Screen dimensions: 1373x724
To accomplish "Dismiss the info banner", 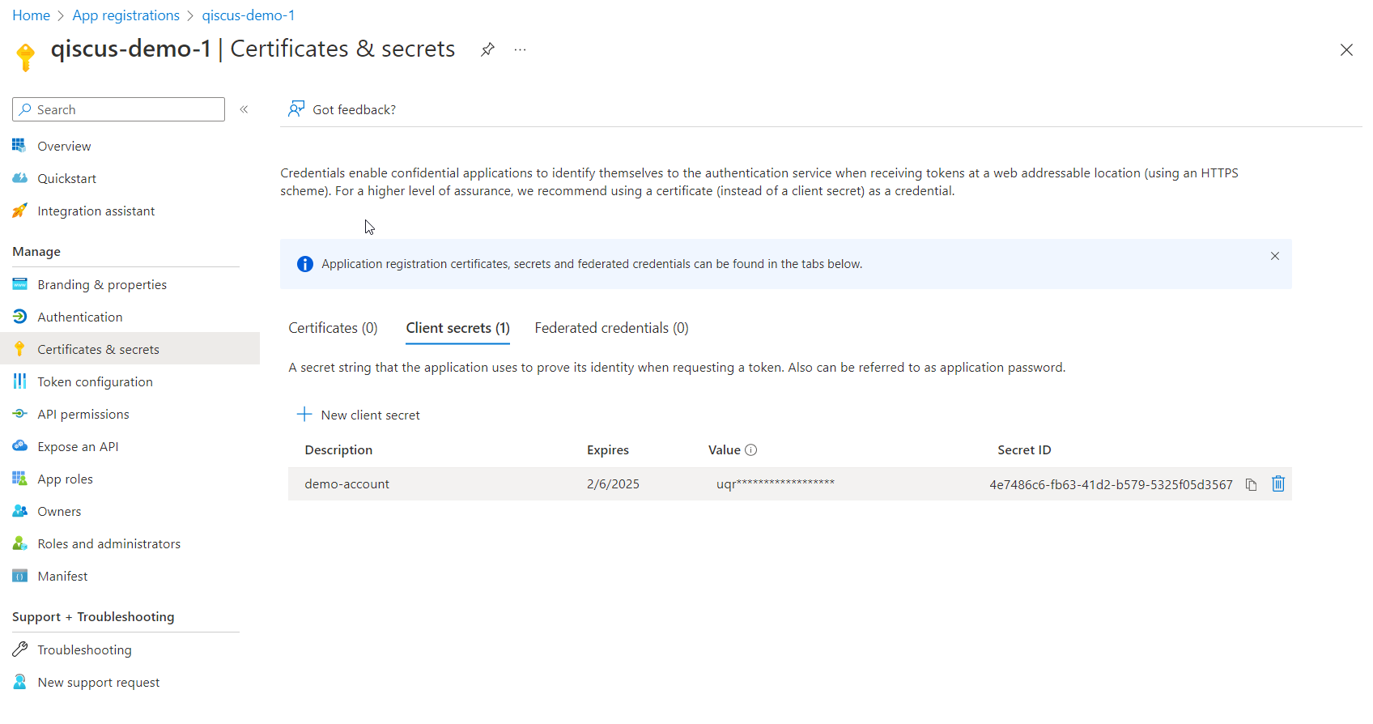I will pyautogui.click(x=1275, y=256).
